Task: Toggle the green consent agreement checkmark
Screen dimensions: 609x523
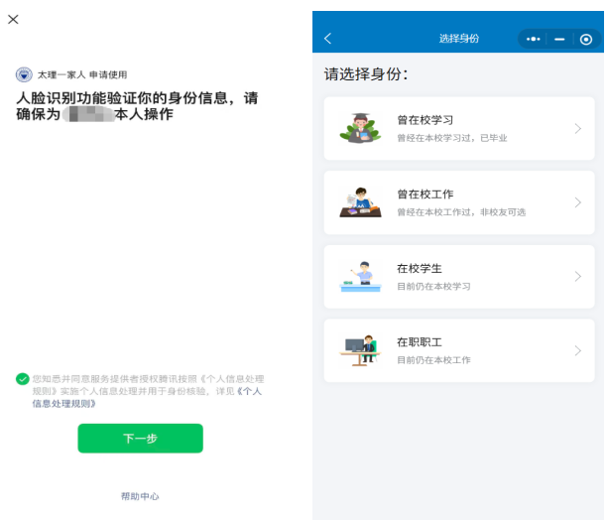Action: [22, 379]
